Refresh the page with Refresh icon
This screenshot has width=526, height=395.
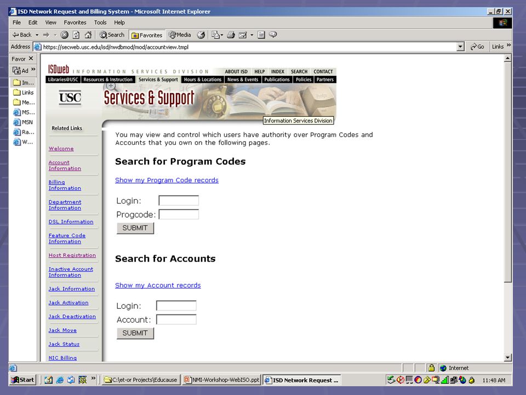[x=76, y=35]
